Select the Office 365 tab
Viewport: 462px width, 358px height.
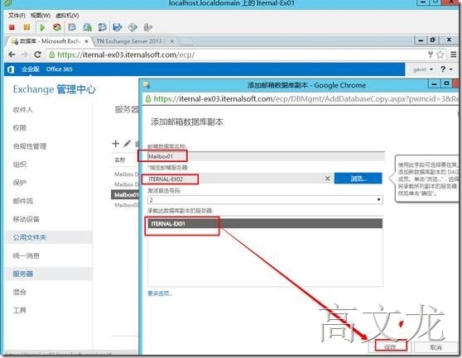coord(59,69)
